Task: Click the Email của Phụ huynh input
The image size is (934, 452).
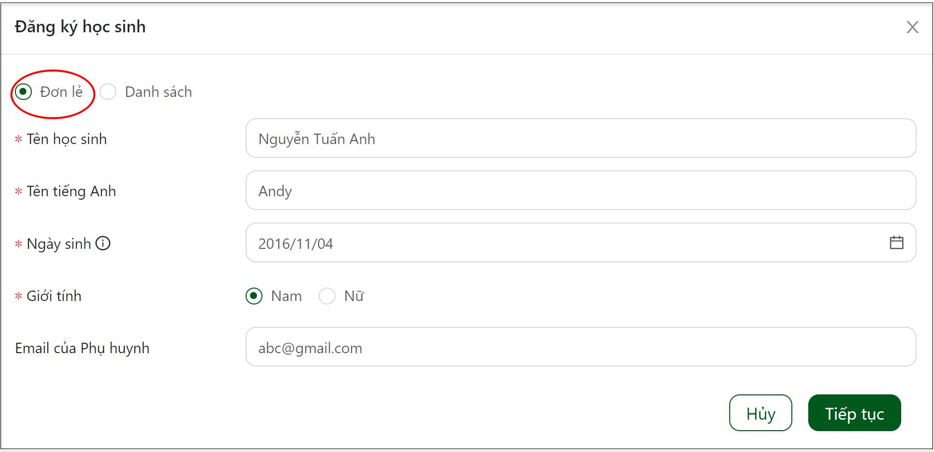Action: [581, 347]
